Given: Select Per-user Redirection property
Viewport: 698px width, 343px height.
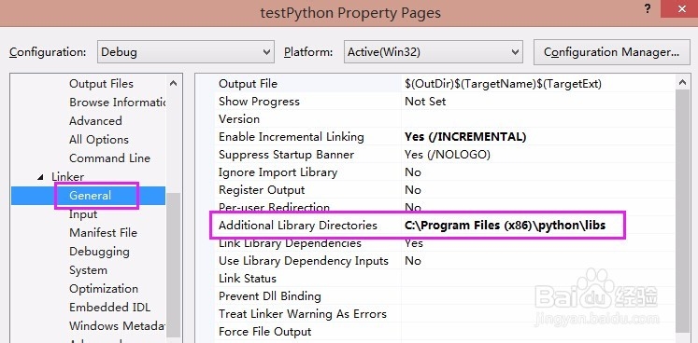Looking at the screenshot, I should tap(274, 207).
